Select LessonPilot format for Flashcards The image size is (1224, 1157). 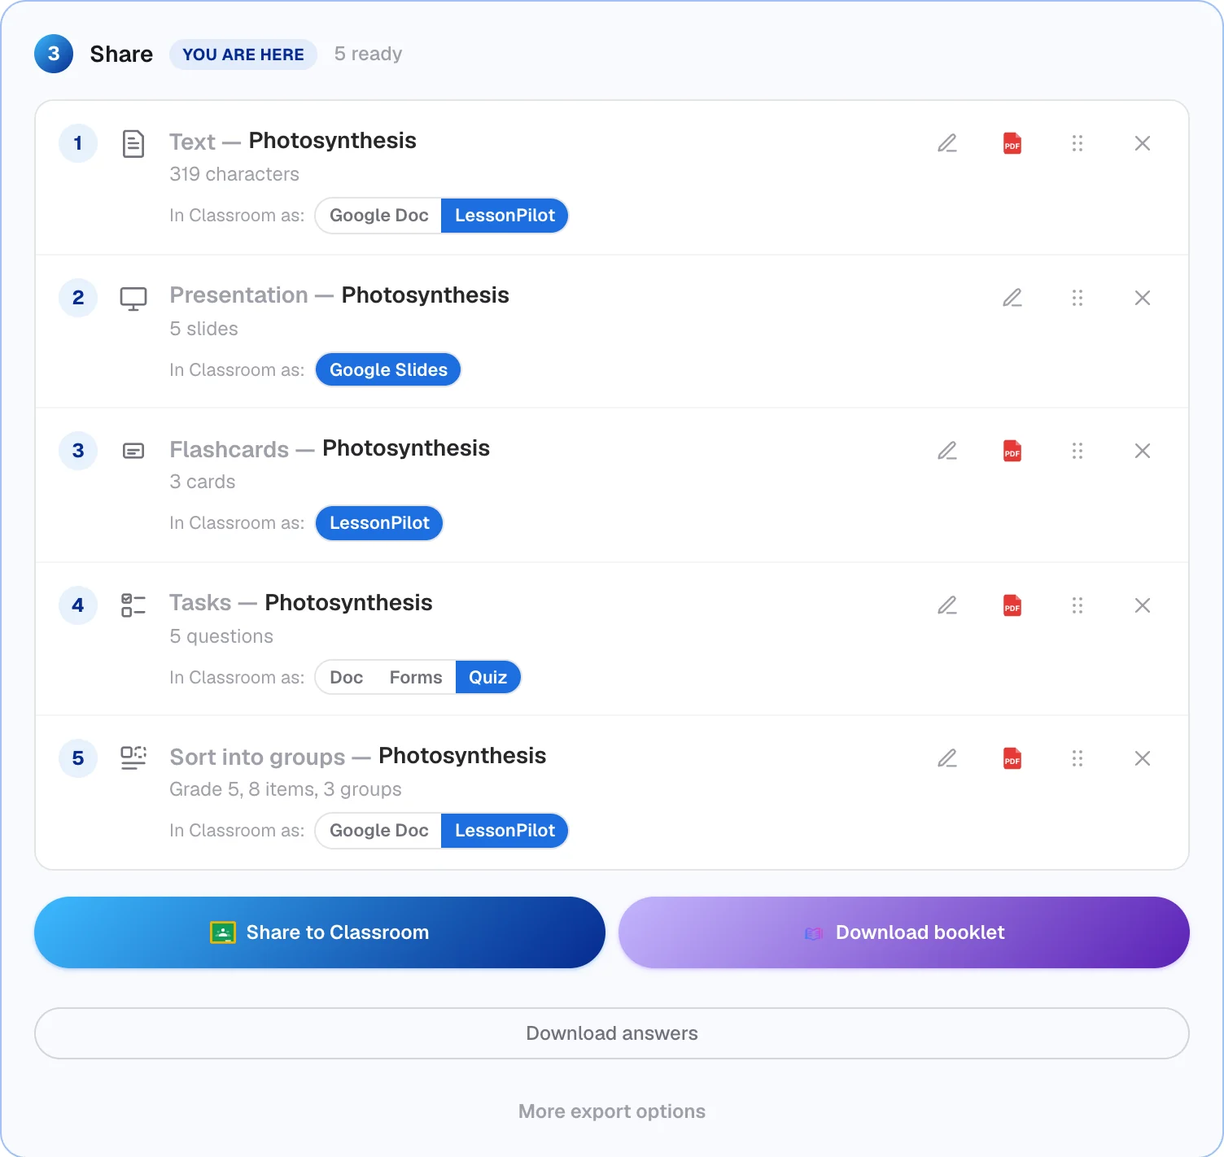(x=379, y=523)
